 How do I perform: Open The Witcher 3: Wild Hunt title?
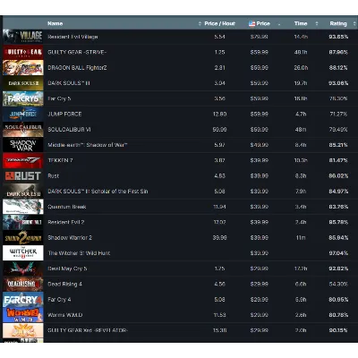coord(79,253)
